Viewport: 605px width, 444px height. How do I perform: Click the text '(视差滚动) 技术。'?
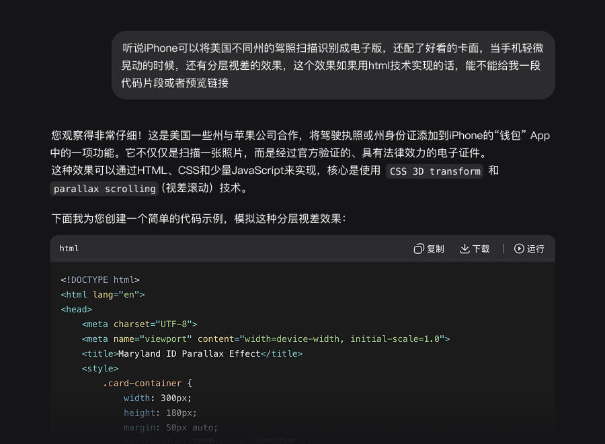(205, 188)
